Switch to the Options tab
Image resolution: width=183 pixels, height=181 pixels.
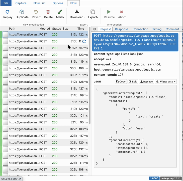[x=58, y=3]
